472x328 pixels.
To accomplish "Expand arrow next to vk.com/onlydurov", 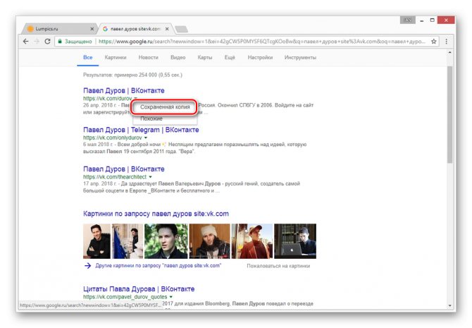I will (146, 138).
